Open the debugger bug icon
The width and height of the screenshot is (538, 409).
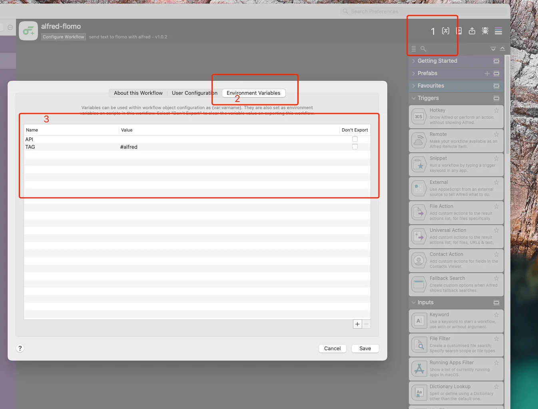coord(485,31)
